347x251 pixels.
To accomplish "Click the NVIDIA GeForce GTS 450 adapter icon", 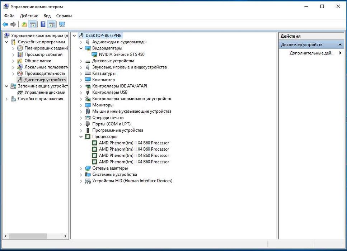I will point(94,55).
